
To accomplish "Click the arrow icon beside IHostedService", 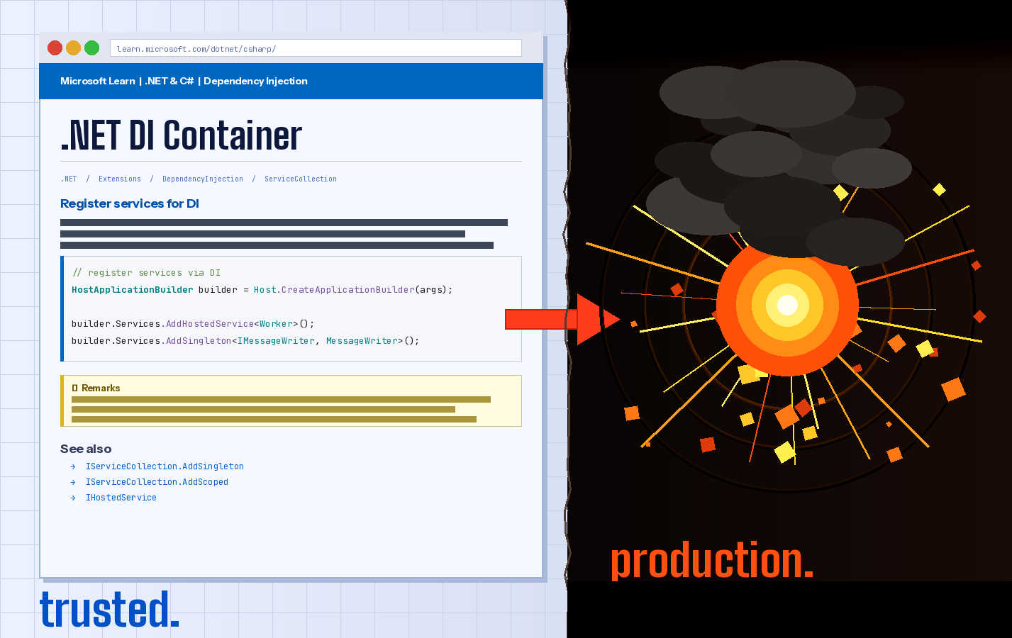I will [x=73, y=498].
